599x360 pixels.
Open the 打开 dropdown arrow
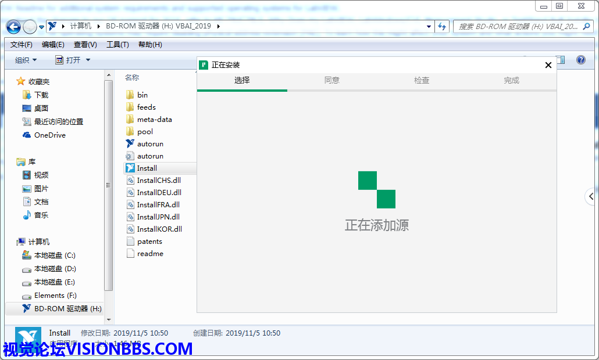coord(88,60)
